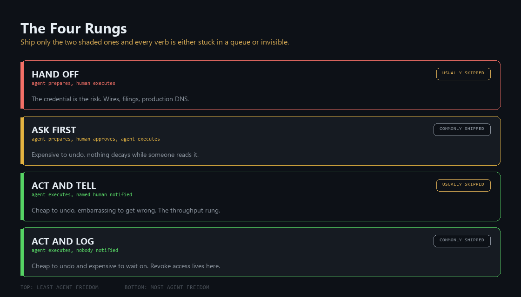
Task: Select the ACT AND LOG card heading
Action: click(x=63, y=241)
